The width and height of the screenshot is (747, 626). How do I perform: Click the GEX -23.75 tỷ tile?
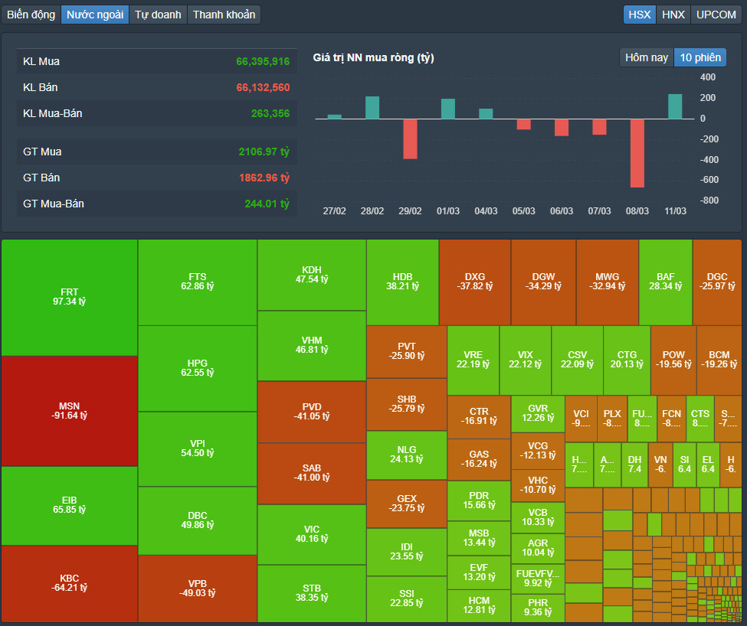click(406, 504)
